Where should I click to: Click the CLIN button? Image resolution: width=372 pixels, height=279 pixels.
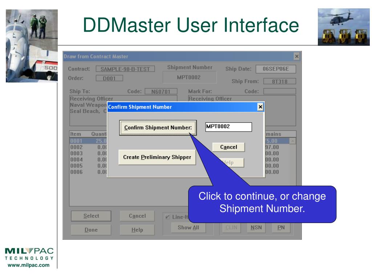[x=231, y=227]
